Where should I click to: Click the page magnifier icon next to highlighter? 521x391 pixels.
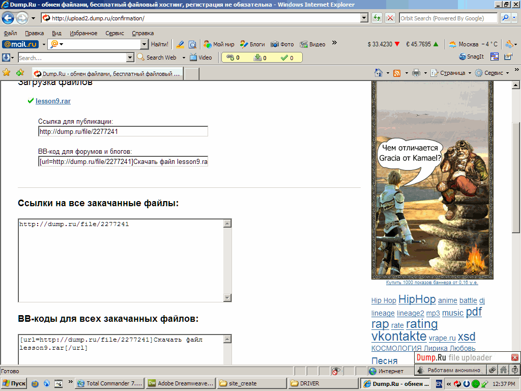pyautogui.click(x=192, y=44)
